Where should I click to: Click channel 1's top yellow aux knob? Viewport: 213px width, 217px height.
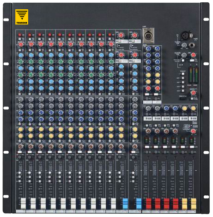pyautogui.click(x=21, y=129)
